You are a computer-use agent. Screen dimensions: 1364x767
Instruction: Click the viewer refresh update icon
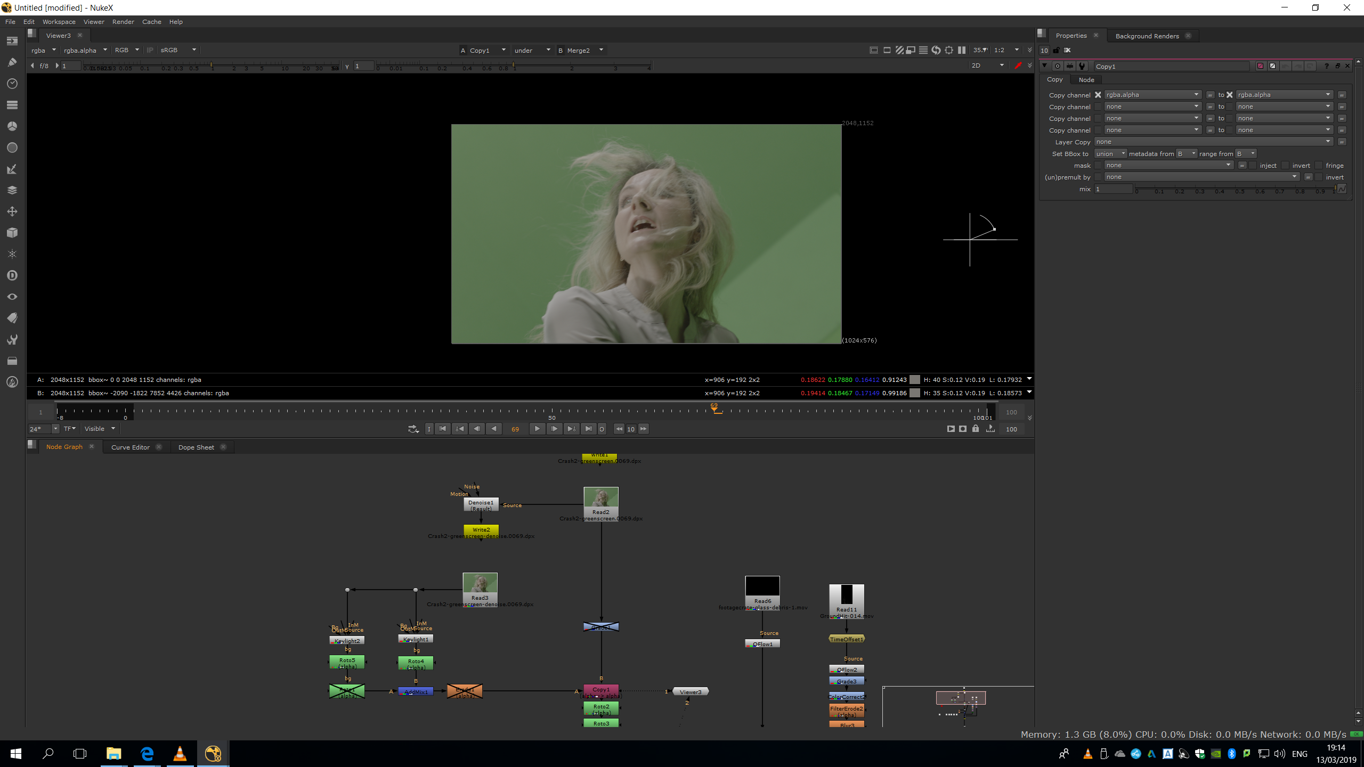click(x=936, y=50)
